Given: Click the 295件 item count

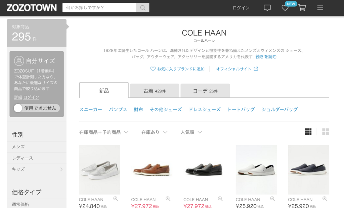Looking at the screenshot, I should (24, 37).
